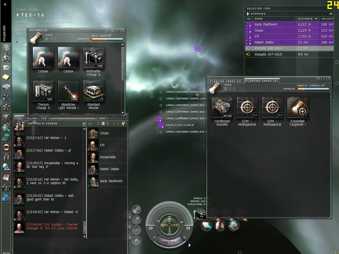
Task: Click My Cargo scrollbar down arrow
Action: [x=123, y=113]
